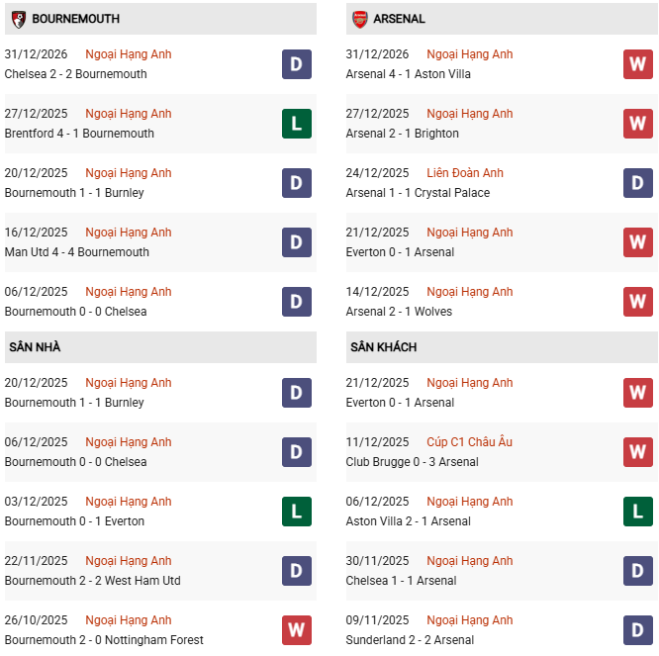659x656 pixels.
Task: Click the Arsenal team header title
Action: coord(400,19)
